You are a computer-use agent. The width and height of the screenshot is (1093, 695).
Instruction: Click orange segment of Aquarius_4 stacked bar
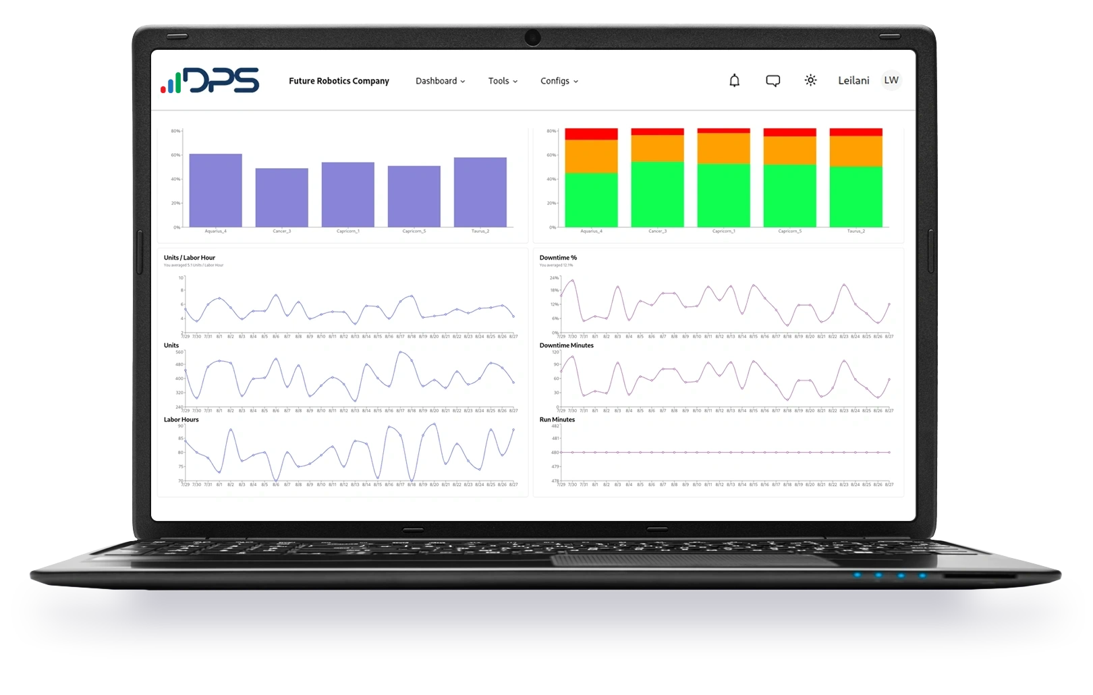[591, 157]
